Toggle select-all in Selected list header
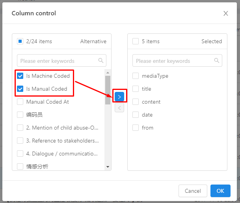The width and height of the screenshot is (240, 203). 136,41
